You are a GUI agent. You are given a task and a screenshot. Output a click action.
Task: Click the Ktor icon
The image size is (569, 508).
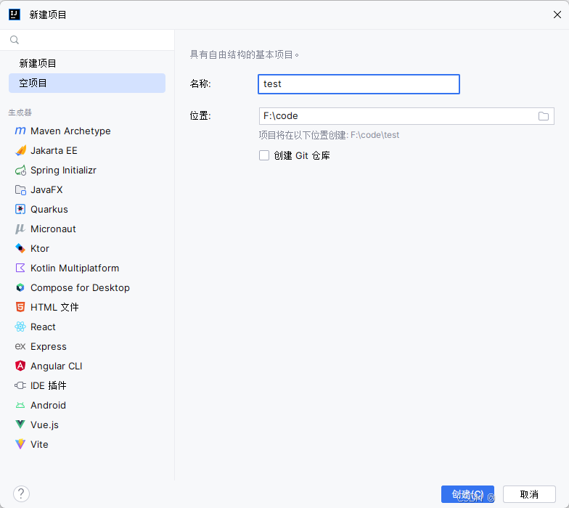tap(20, 248)
